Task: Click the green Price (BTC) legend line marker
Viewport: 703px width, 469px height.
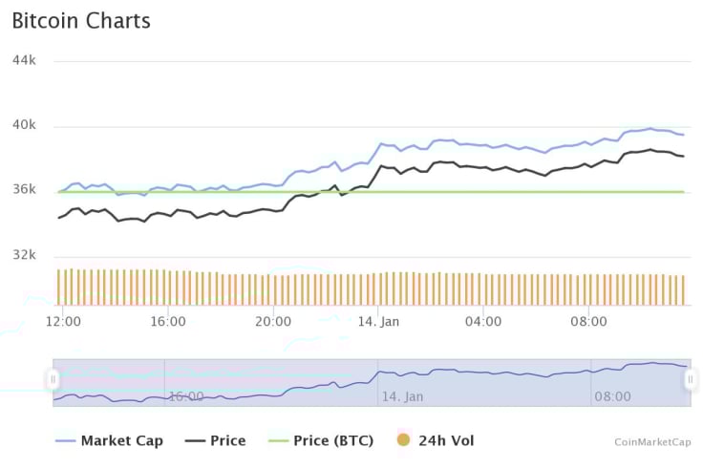Action: point(278,441)
